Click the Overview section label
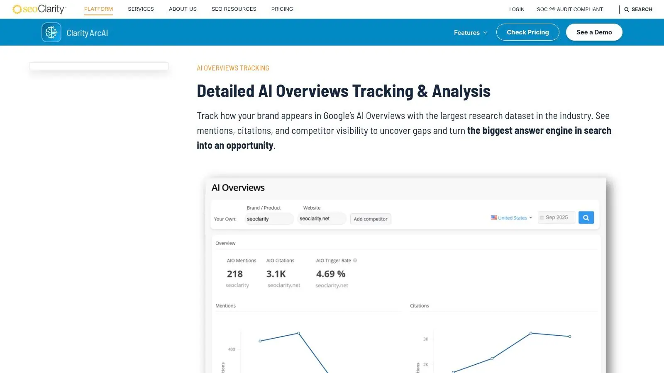The height and width of the screenshot is (373, 664). click(x=225, y=243)
